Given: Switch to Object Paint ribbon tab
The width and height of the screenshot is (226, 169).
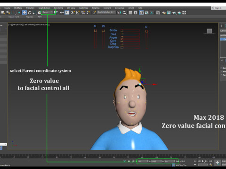Looking at the screenshot, I should click(x=14, y=17).
